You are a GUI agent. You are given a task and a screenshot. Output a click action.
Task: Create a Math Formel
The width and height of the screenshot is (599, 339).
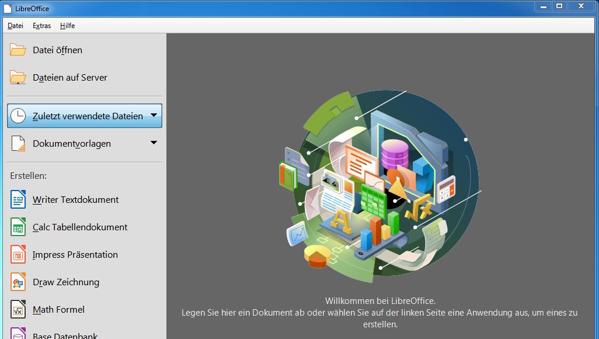coord(58,310)
